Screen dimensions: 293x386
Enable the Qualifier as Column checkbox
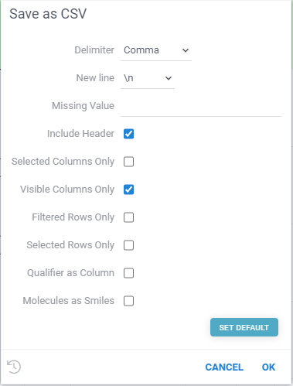point(128,273)
